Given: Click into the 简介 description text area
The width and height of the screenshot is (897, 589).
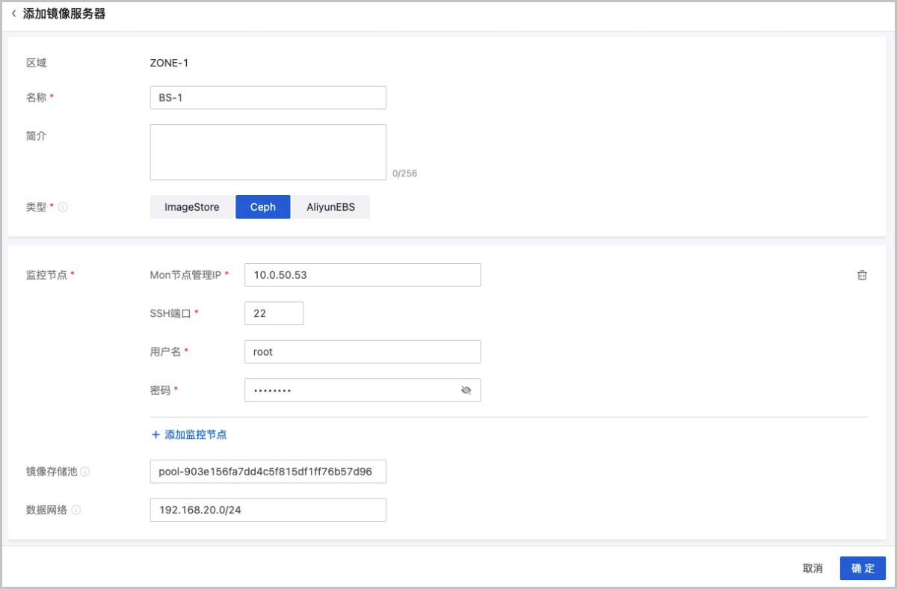Looking at the screenshot, I should pyautogui.click(x=268, y=152).
